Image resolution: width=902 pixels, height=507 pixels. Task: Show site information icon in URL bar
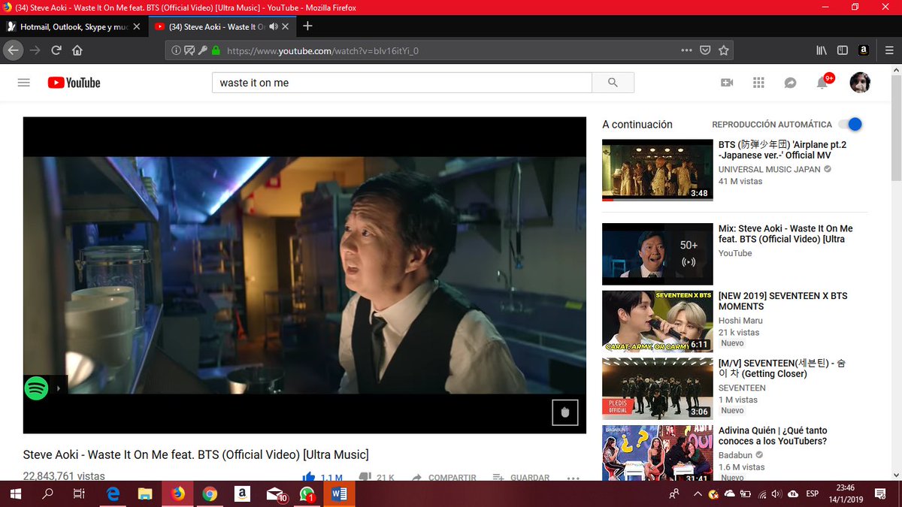(176, 50)
